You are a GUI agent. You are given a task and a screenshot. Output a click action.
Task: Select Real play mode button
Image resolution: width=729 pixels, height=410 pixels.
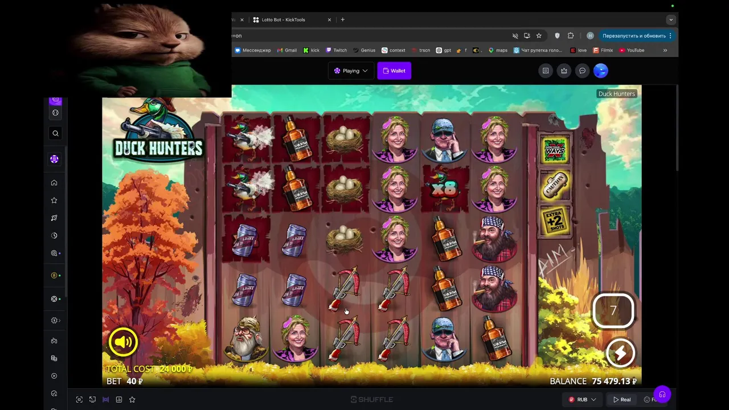pyautogui.click(x=622, y=400)
